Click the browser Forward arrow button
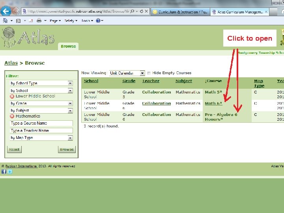The height and width of the screenshot is (213, 284). pyautogui.click(x=16, y=11)
